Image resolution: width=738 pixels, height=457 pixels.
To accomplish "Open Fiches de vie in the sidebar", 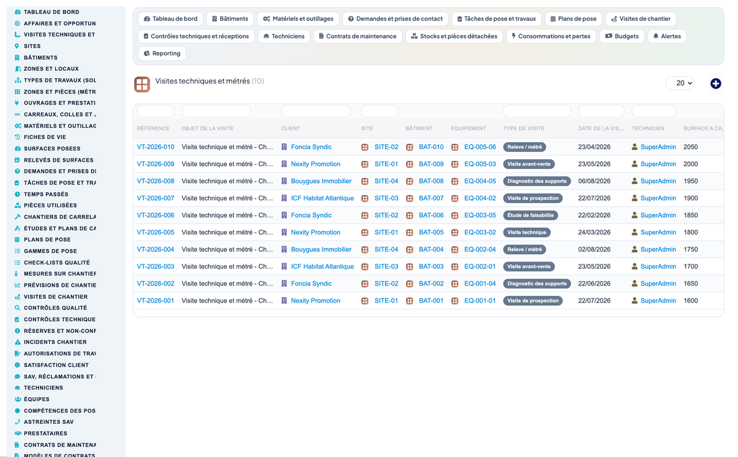I will click(x=45, y=137).
